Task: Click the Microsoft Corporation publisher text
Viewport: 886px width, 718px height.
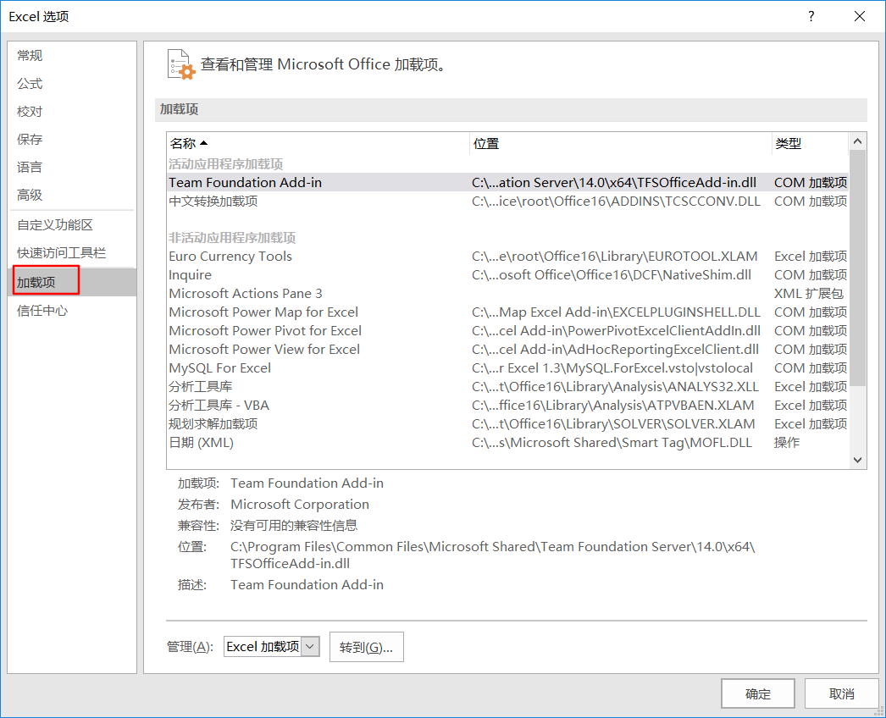Action: 300,504
